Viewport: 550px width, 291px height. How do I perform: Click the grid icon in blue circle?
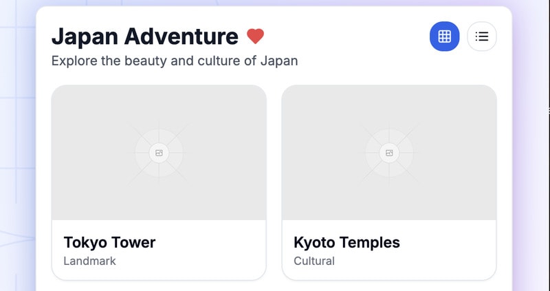(x=444, y=36)
